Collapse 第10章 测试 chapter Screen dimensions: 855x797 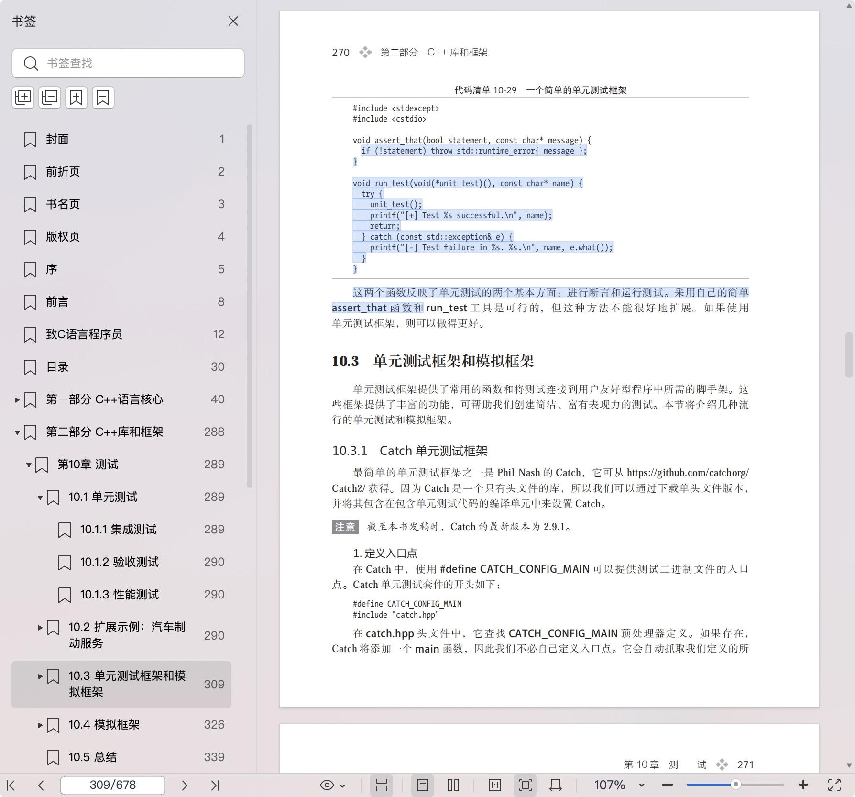(29, 465)
